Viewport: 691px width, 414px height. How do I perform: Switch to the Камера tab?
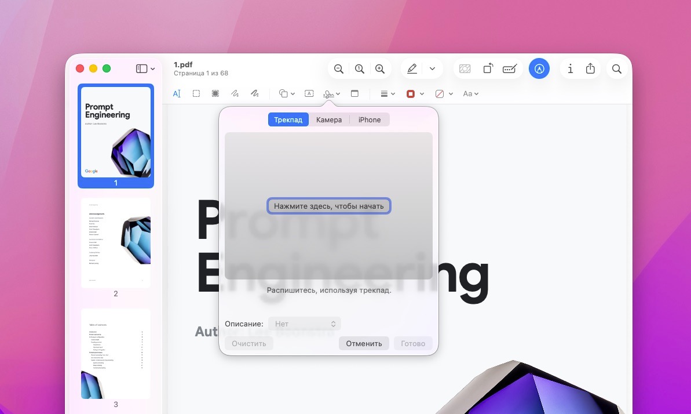[x=329, y=119]
